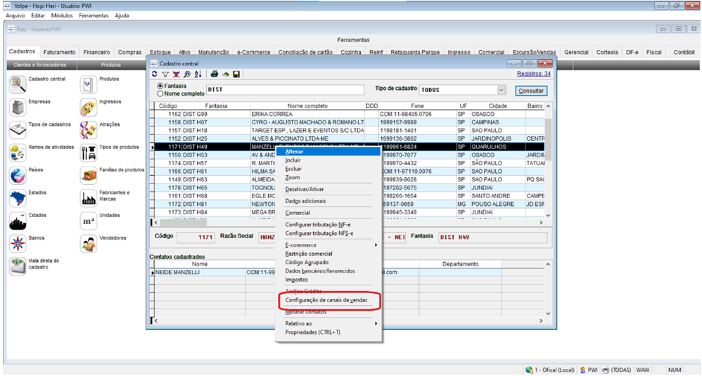
Task: Open the Empresas building icon
Action: point(18,107)
